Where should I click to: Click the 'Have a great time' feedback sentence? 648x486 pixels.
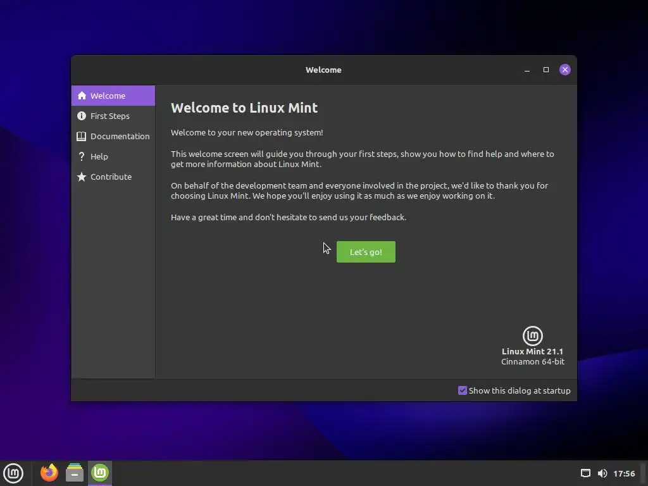tap(289, 218)
